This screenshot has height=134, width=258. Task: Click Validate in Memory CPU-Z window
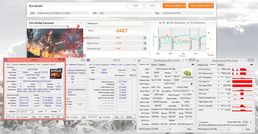129,117
